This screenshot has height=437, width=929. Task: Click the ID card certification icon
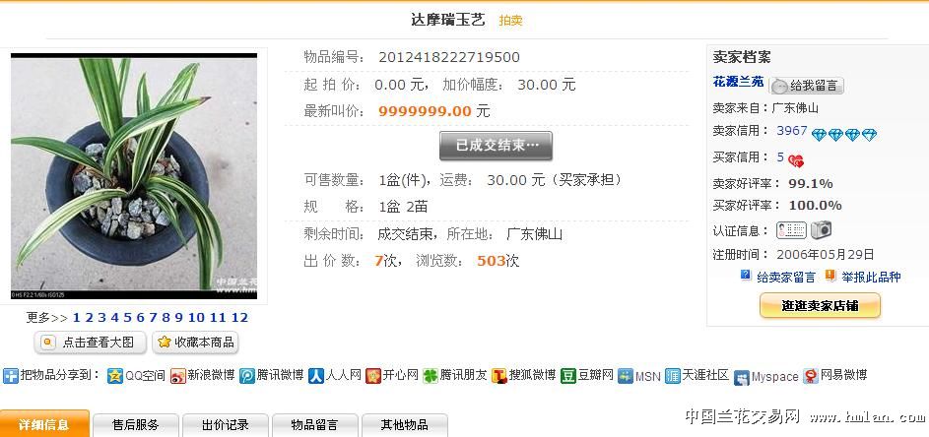point(791,230)
